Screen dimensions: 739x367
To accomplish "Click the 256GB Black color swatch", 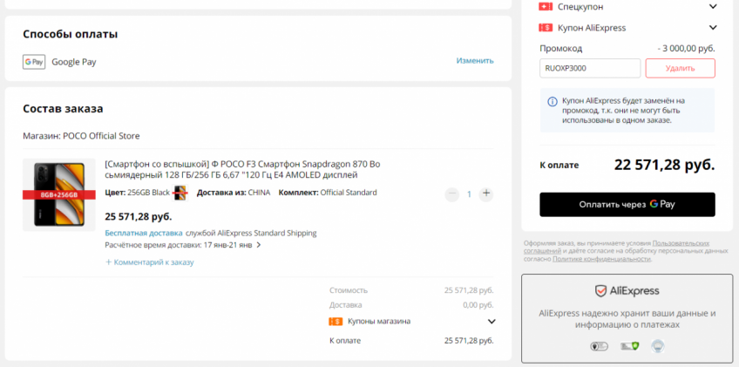I will coord(180,193).
